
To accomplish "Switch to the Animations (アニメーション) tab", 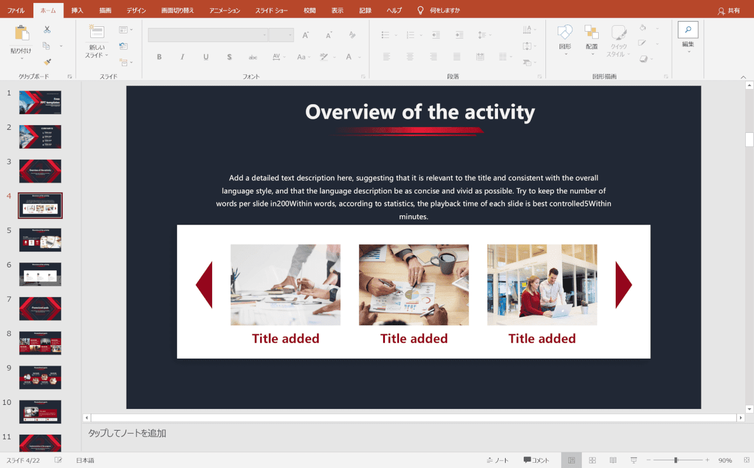I will coord(225,11).
